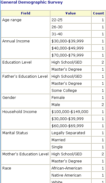Click the Education Level field cell
Image resolution: width=106 pixels, height=183 pixels.
(26, 66)
